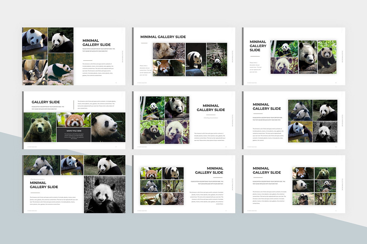Open the sepia photo of a panda on a tree trunk
The height and width of the screenshot is (244, 367).
[x=35, y=72]
